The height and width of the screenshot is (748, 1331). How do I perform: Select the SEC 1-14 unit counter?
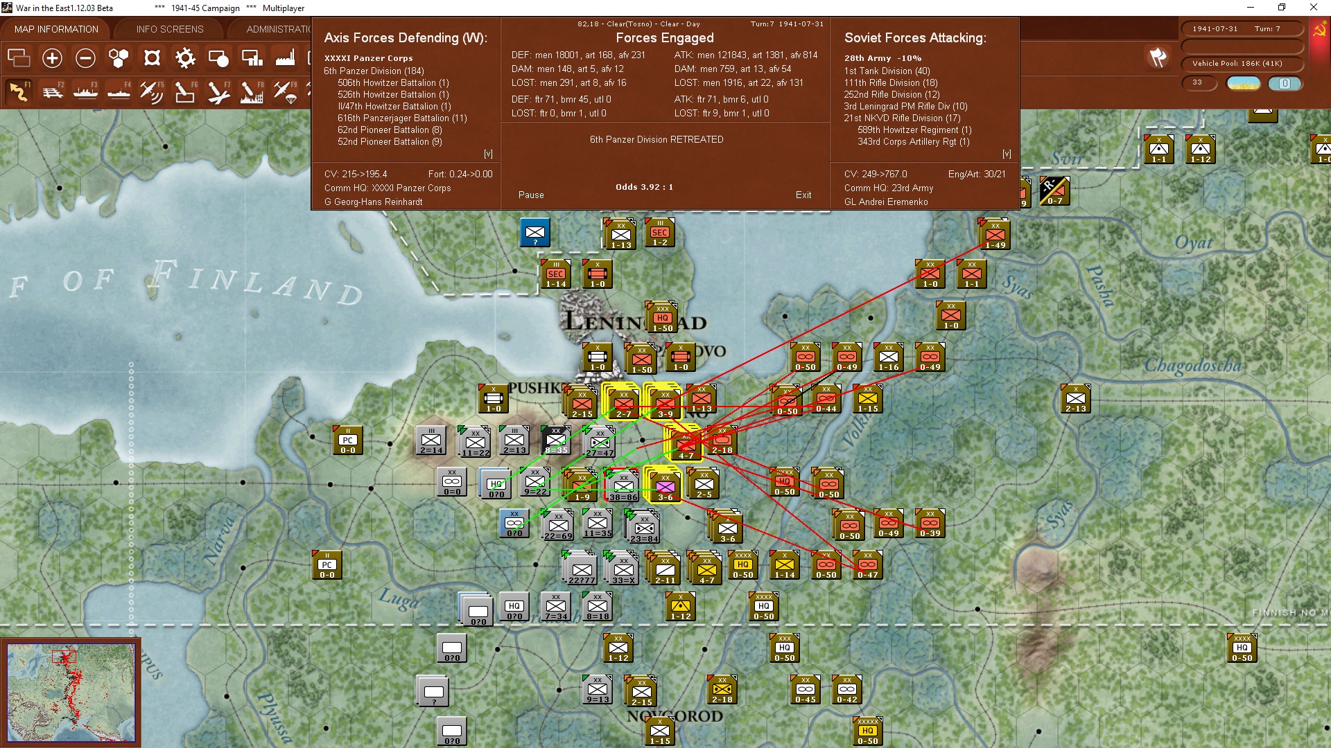click(x=555, y=274)
